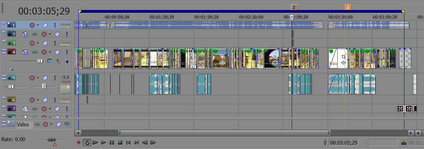Viewport: 424px width, 149px height.
Task: Start playback with the Play button
Action: click(104, 142)
